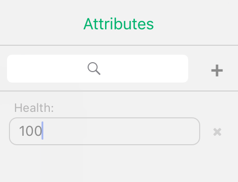Click the right side of the search box
The width and height of the screenshot is (238, 182).
click(158, 69)
